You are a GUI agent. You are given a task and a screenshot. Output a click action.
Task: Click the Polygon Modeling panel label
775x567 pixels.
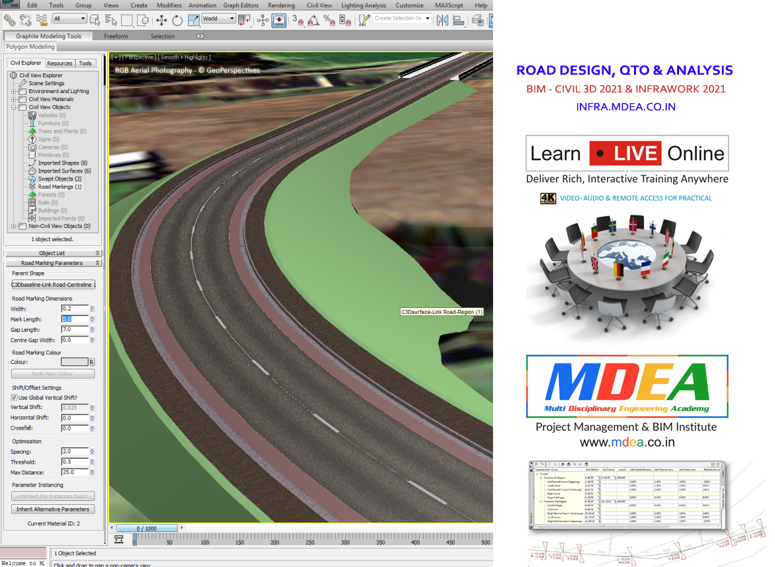pyautogui.click(x=30, y=47)
